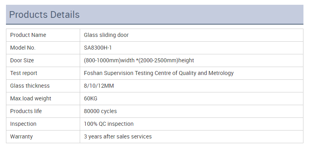309x146 pixels.
Task: Click the 100% QC inspection text
Action: coord(109,124)
